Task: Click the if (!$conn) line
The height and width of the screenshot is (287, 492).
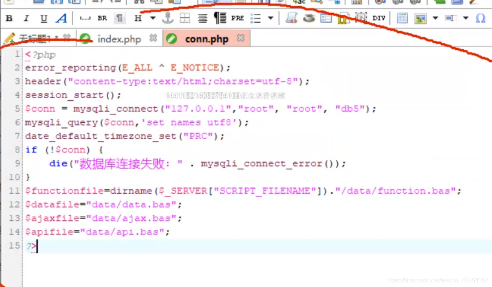Action: pyautogui.click(x=64, y=150)
